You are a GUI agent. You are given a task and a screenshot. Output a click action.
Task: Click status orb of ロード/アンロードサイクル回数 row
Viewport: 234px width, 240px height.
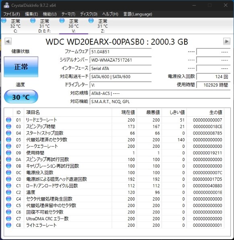pyautogui.click(x=8, y=186)
